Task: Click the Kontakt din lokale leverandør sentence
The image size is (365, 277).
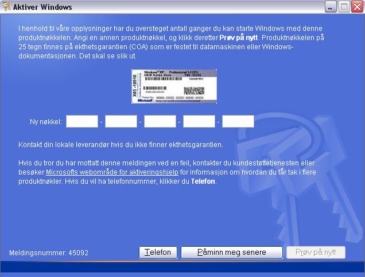Action: coord(121,145)
